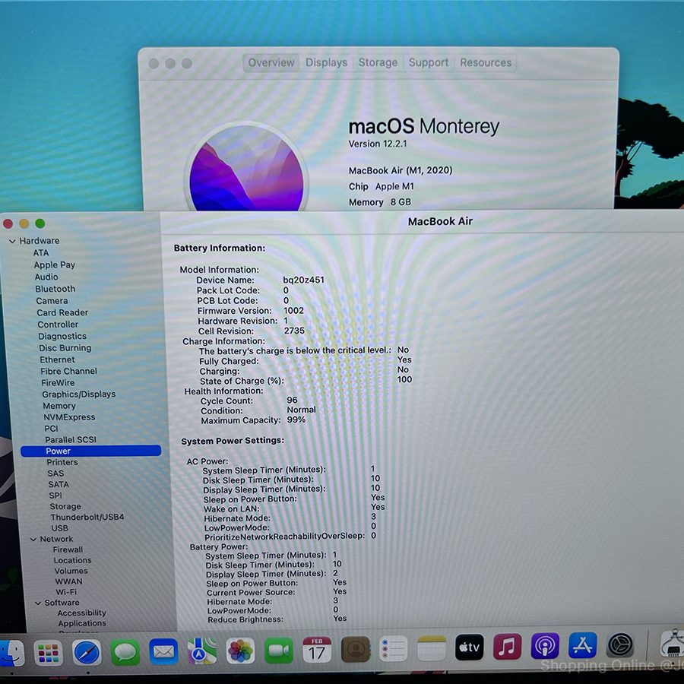
Task: Choose USB in the Hardware list
Action: 60,528
